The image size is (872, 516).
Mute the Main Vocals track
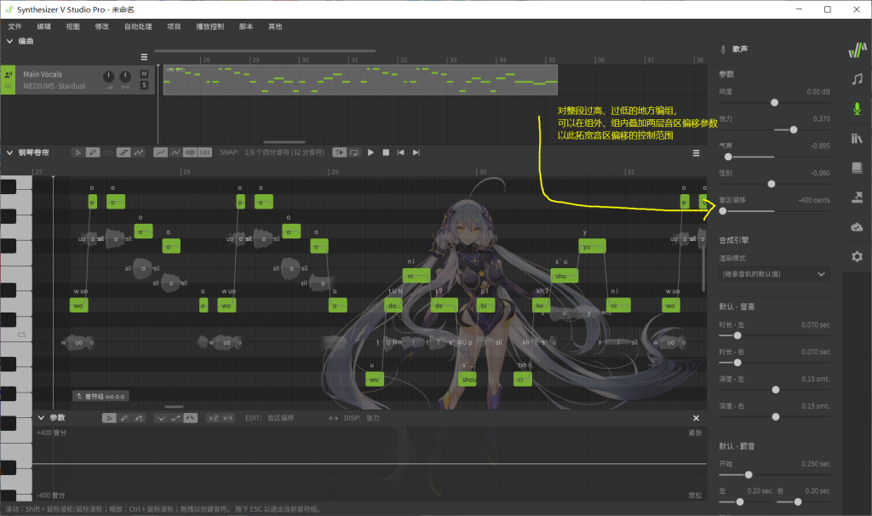click(x=144, y=74)
